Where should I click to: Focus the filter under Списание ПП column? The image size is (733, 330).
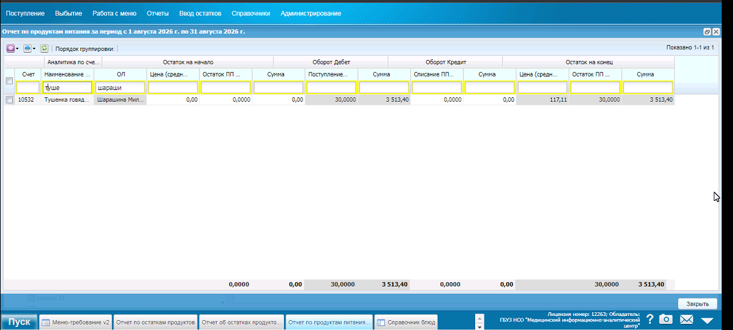coord(437,88)
